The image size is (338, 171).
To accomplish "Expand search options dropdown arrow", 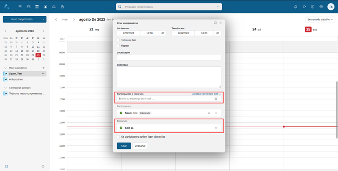I will click(218, 7).
